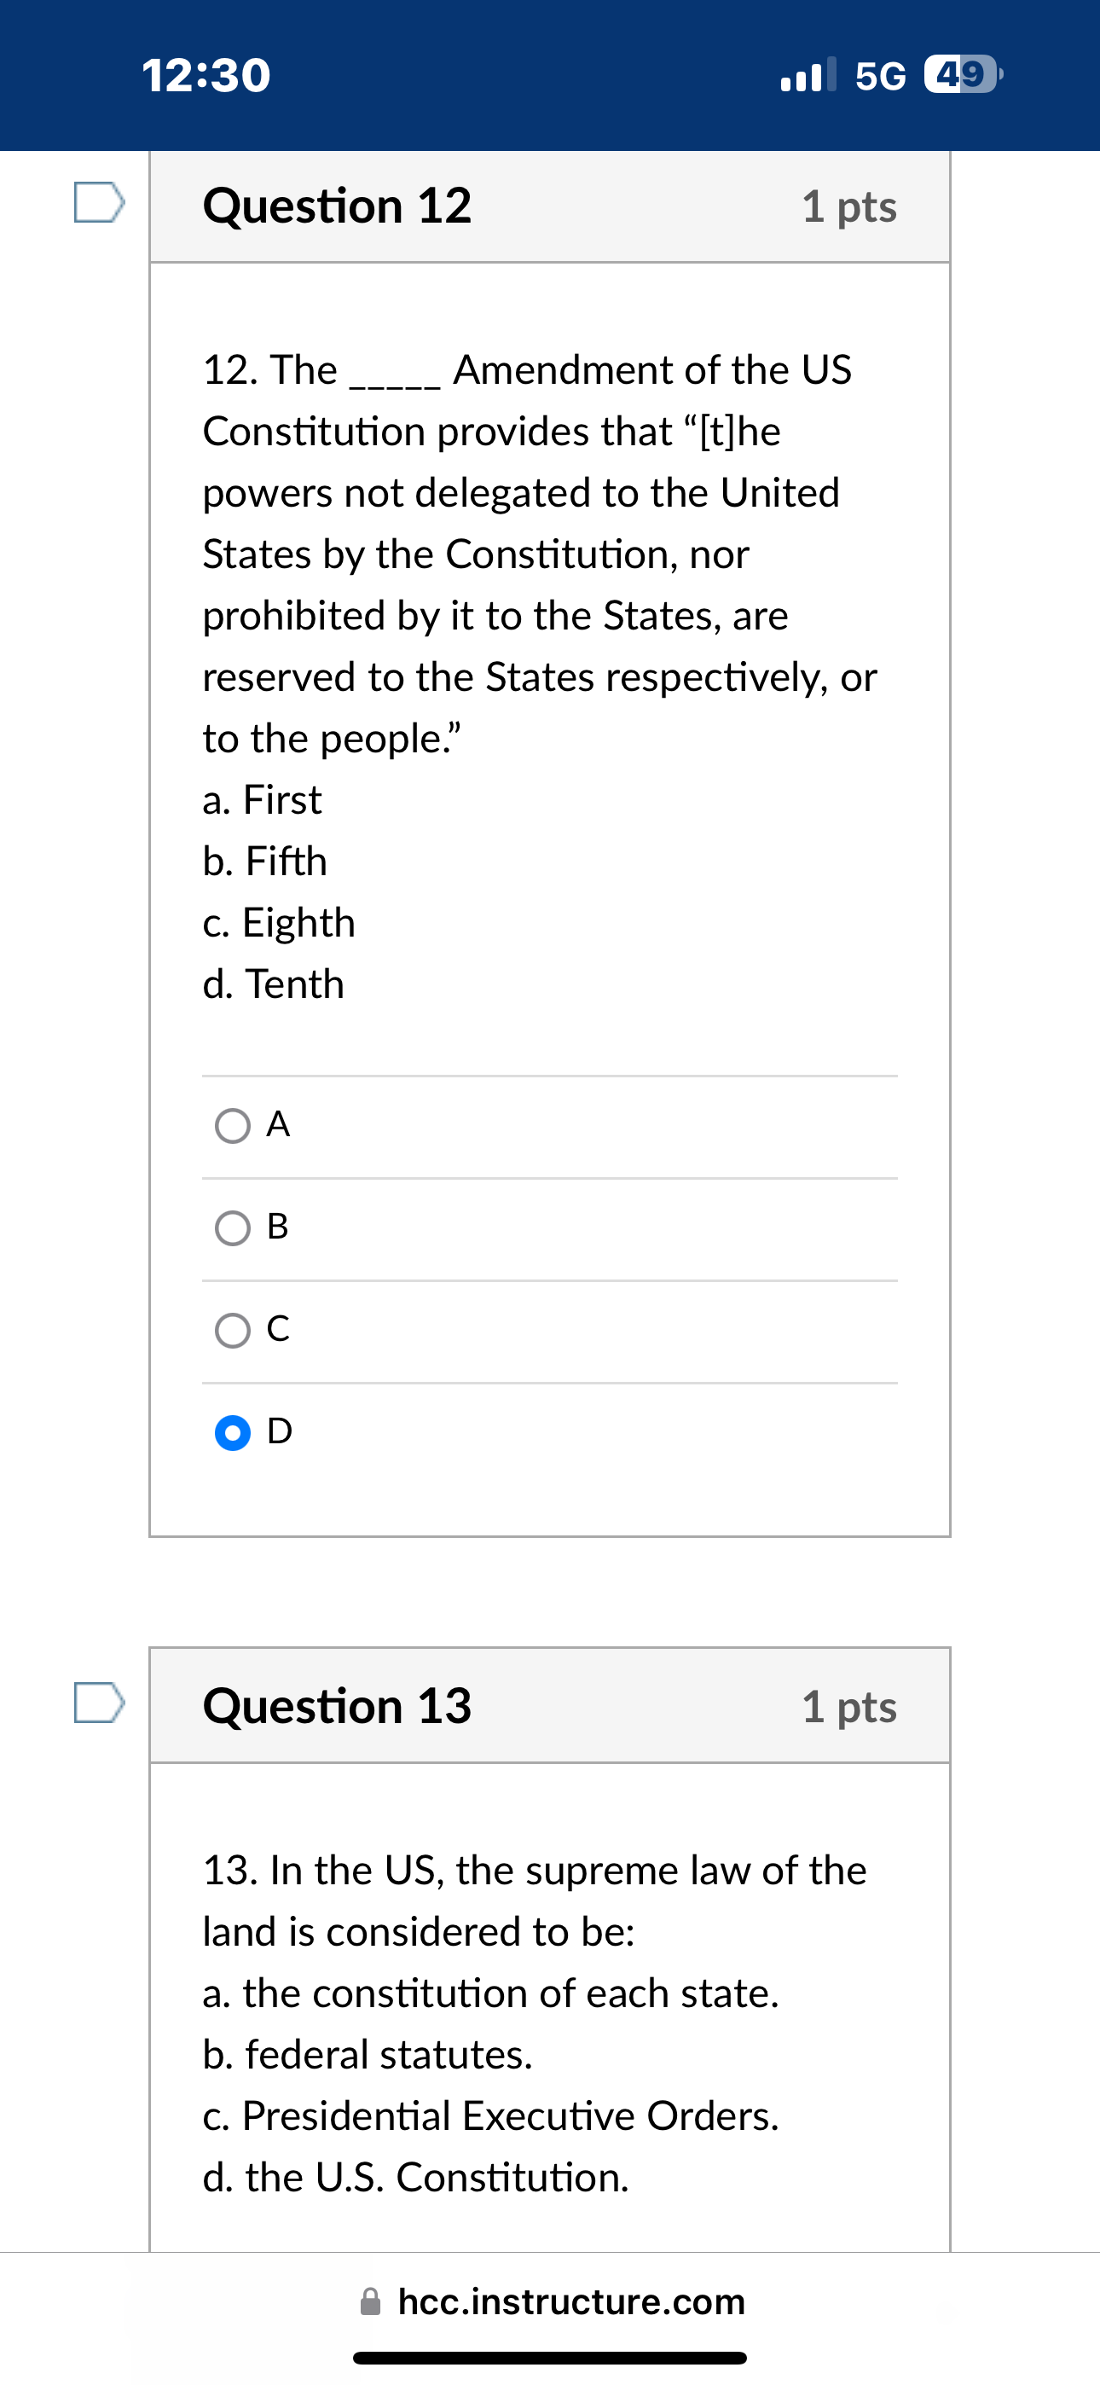
Task: Tap the 1 pts label on Question 12
Action: (x=849, y=206)
